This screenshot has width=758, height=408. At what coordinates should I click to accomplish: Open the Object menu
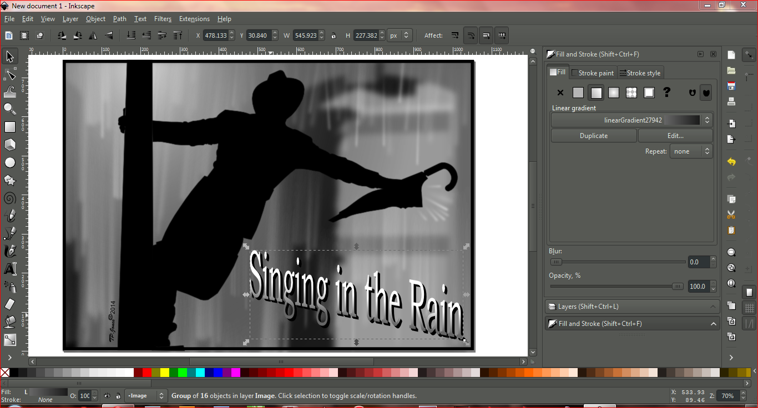click(x=95, y=19)
